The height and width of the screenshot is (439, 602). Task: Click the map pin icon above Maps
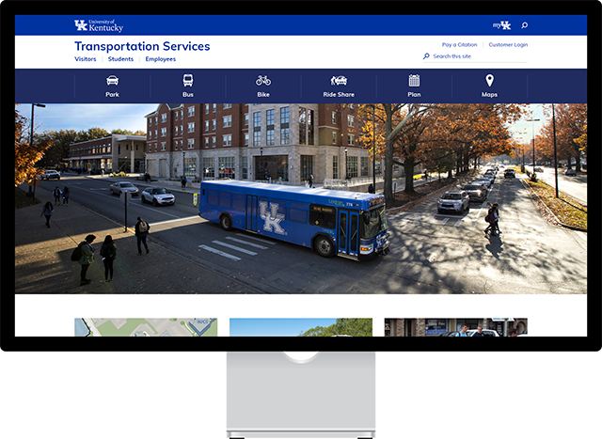(x=489, y=81)
